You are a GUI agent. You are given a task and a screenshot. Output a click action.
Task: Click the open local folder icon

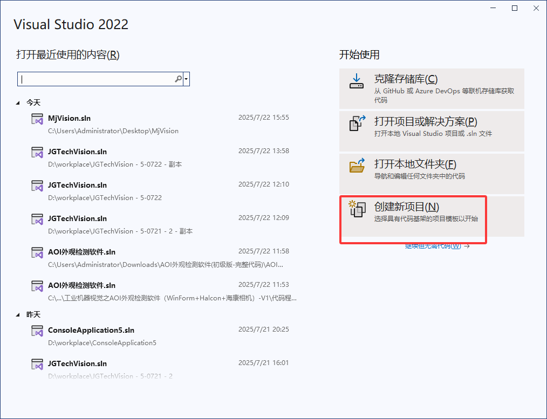tap(357, 166)
